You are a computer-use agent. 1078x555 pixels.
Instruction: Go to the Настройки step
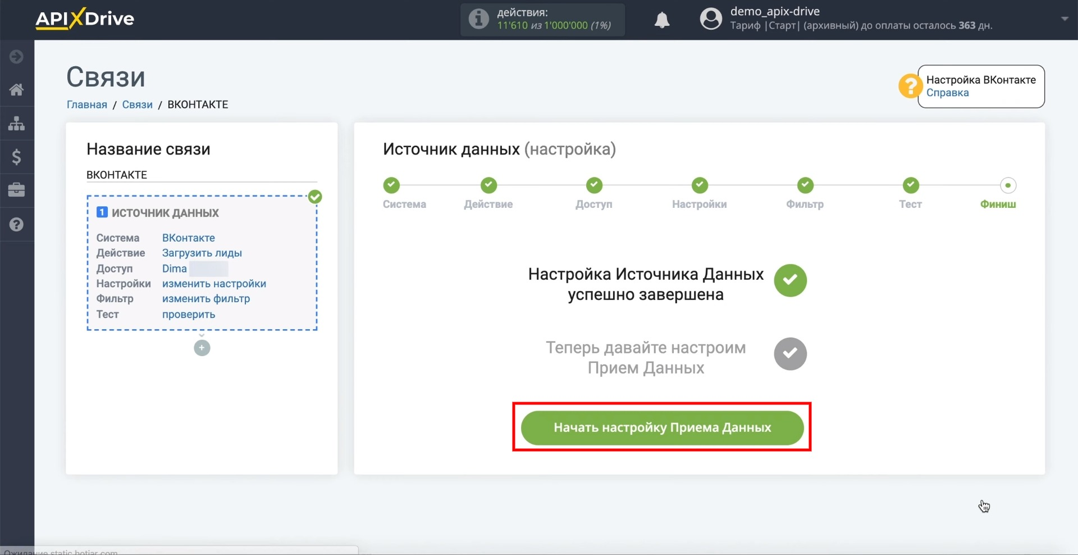tap(700, 185)
